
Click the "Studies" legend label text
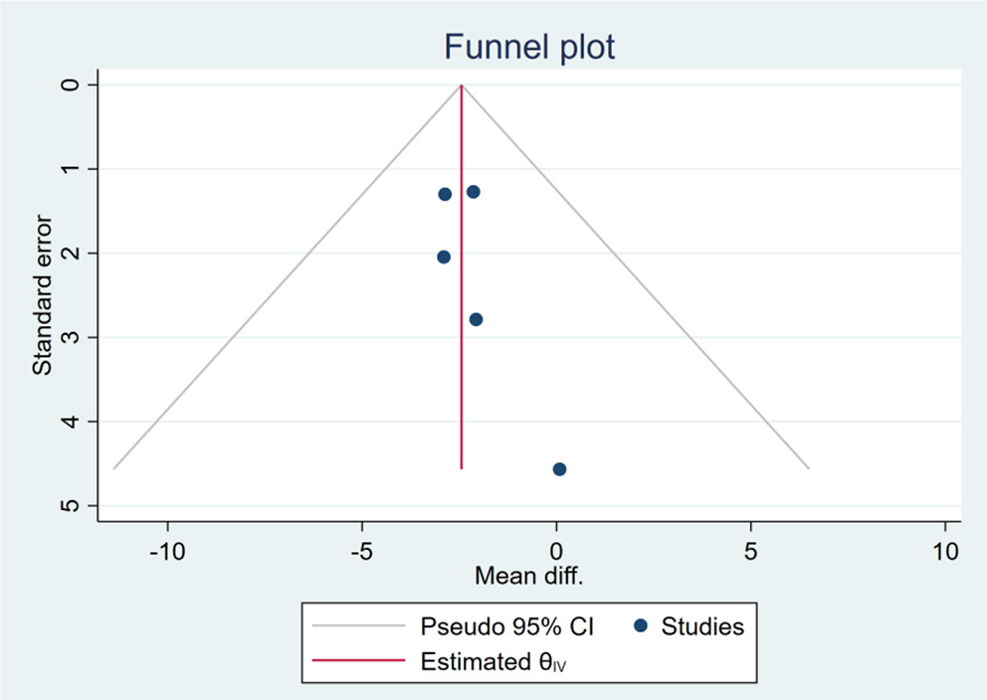tap(702, 626)
